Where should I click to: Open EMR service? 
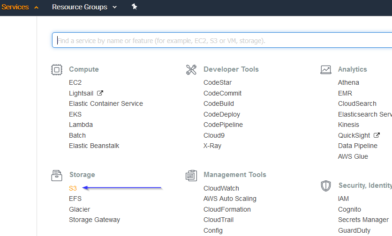(x=345, y=93)
